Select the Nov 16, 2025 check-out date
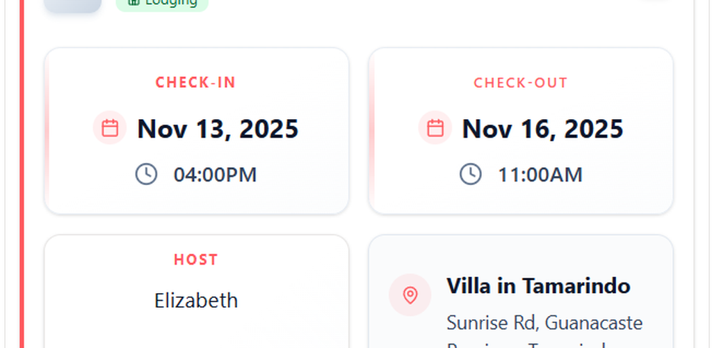712x348 pixels. click(x=542, y=129)
